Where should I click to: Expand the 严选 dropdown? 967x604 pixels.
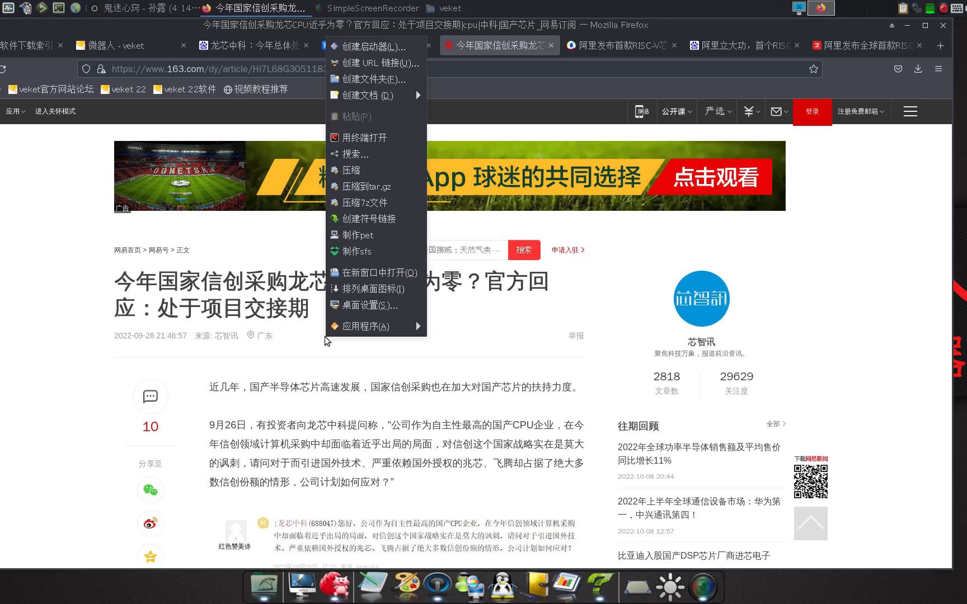point(719,111)
